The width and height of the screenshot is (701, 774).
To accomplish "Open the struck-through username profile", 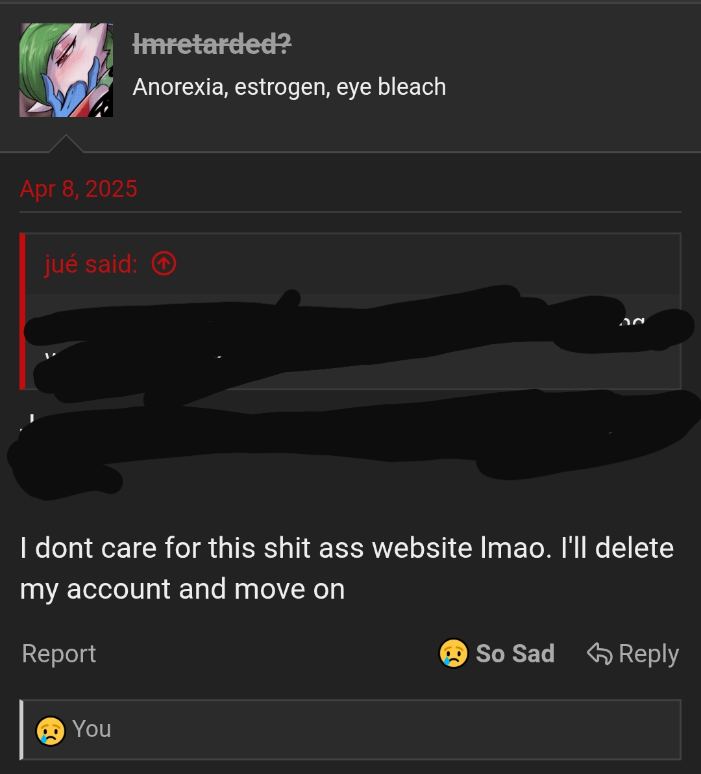I will (x=212, y=44).
